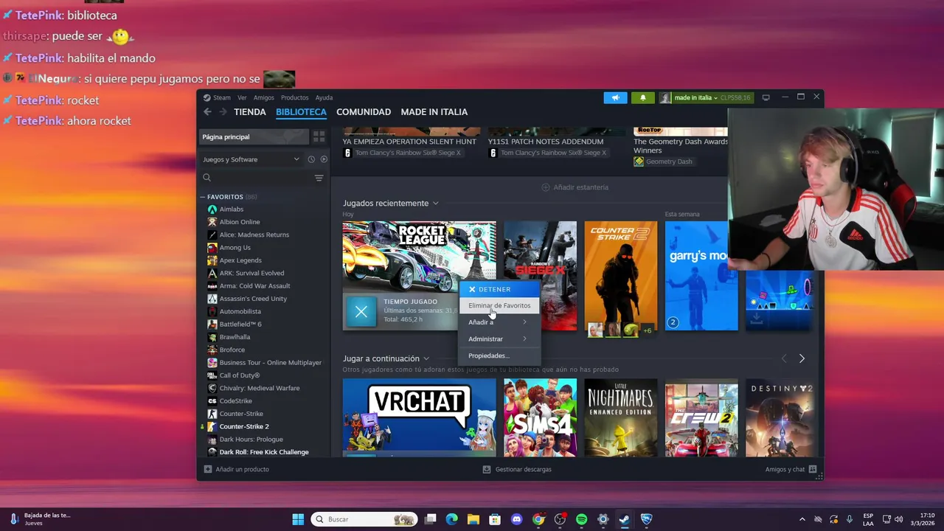Open Microsoft Edge from the taskbar
This screenshot has width=944, height=531.
(451, 519)
